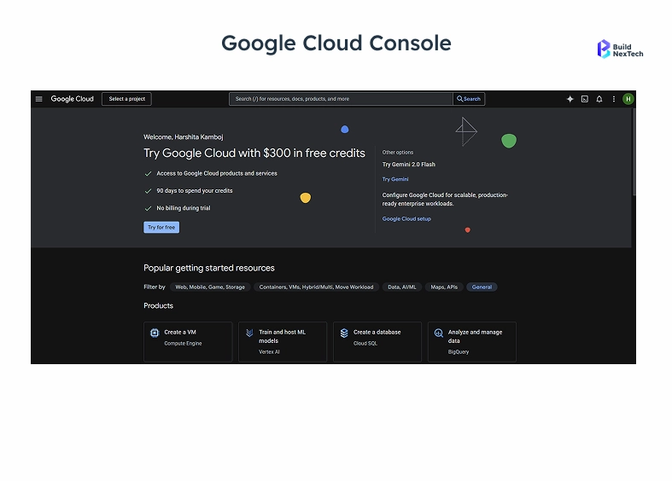Filter by Maps, APIs
The width and height of the screenshot is (672, 481).
pos(444,287)
